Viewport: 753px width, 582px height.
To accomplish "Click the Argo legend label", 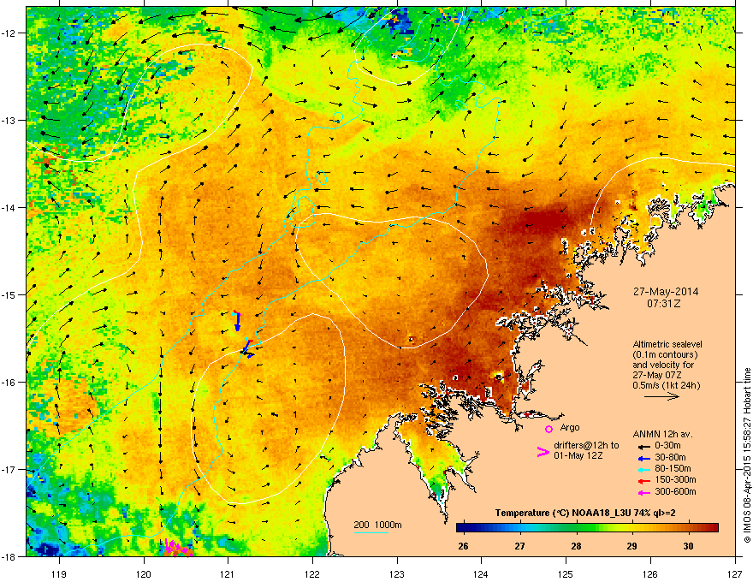I will tap(570, 427).
